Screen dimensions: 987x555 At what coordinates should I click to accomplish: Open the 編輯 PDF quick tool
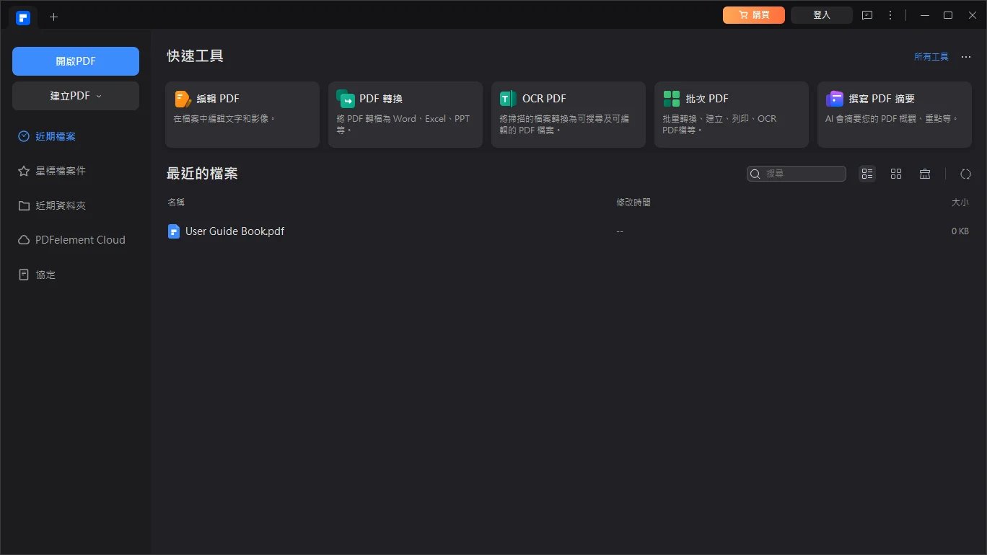tap(242, 114)
